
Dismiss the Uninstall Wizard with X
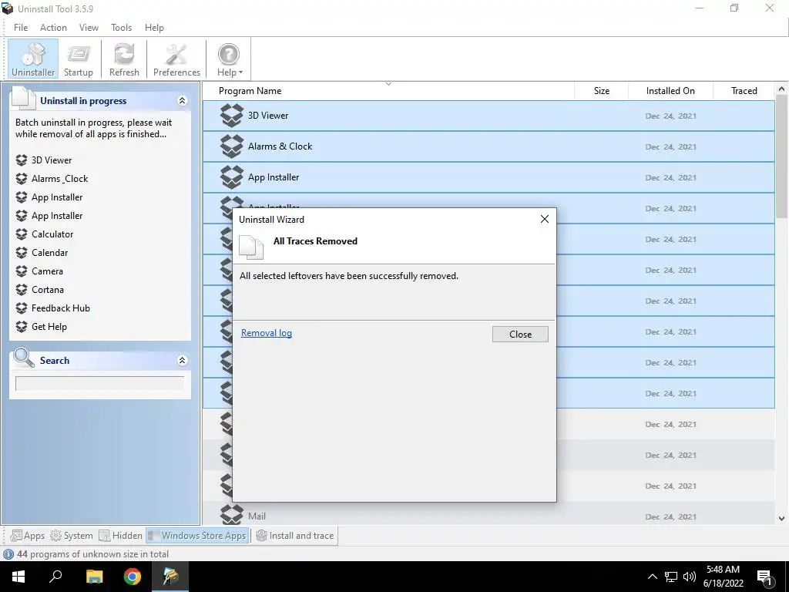click(545, 219)
